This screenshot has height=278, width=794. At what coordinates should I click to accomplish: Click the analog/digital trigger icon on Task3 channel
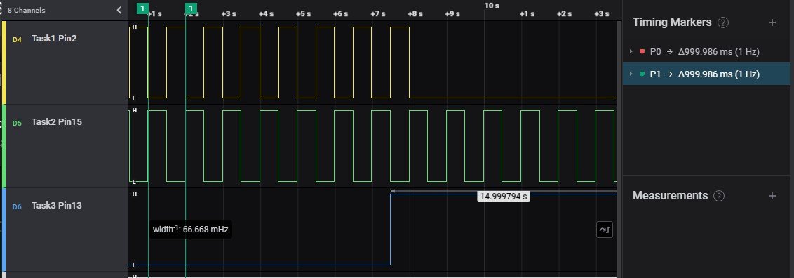[x=605, y=230]
